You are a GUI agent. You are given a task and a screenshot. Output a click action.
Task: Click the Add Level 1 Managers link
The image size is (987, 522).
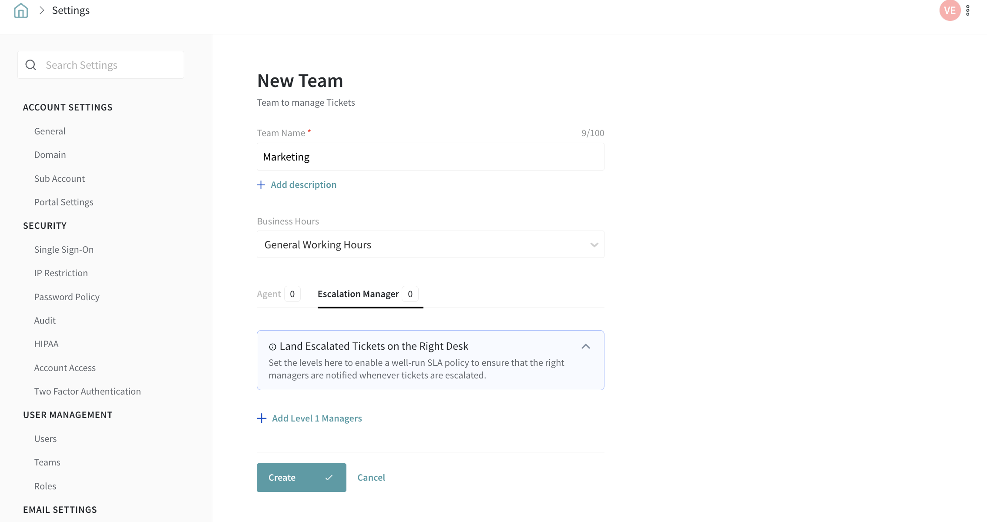pos(317,418)
